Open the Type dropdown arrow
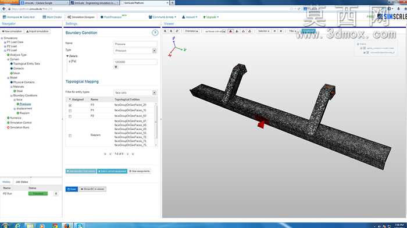 coord(155,51)
